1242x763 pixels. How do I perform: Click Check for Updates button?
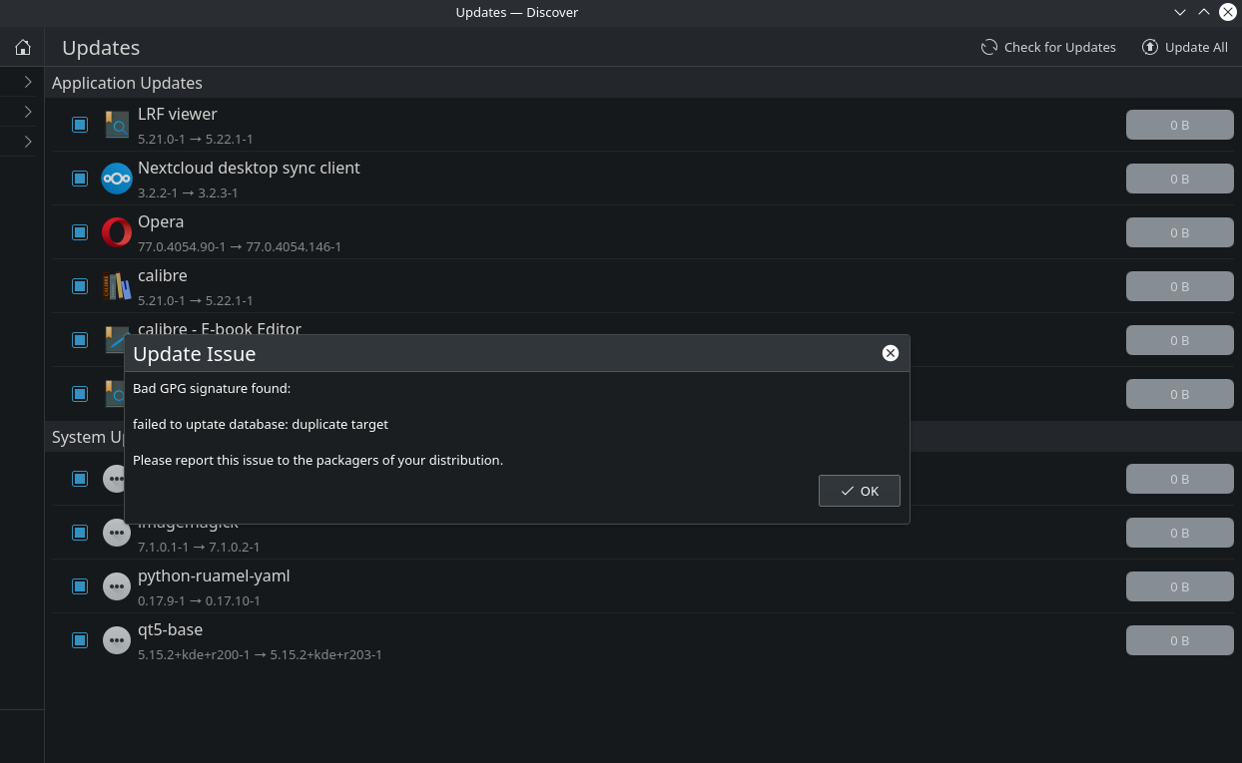click(x=1048, y=47)
